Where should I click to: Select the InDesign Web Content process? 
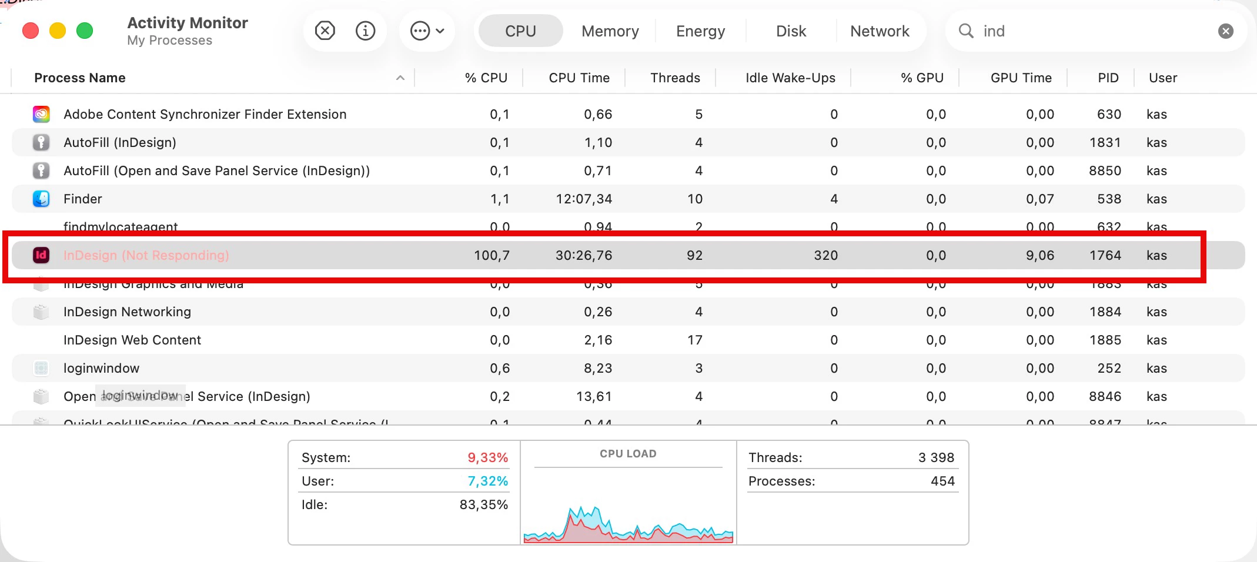[x=132, y=340]
